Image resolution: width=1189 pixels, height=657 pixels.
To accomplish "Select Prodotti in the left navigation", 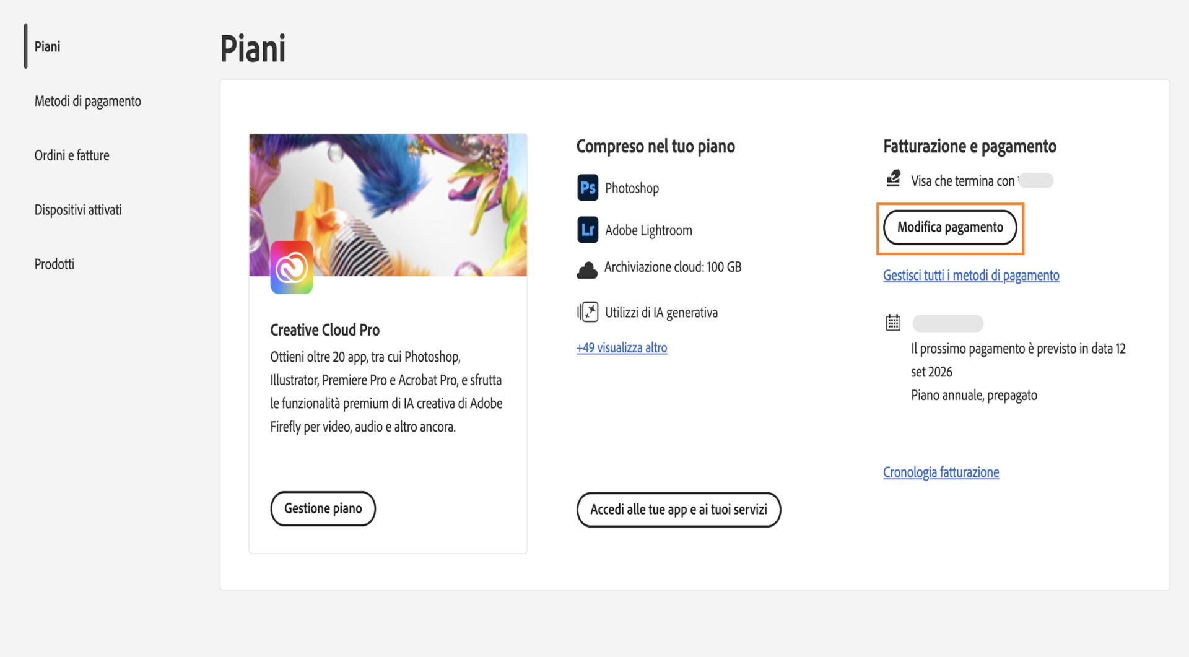I will [x=54, y=263].
